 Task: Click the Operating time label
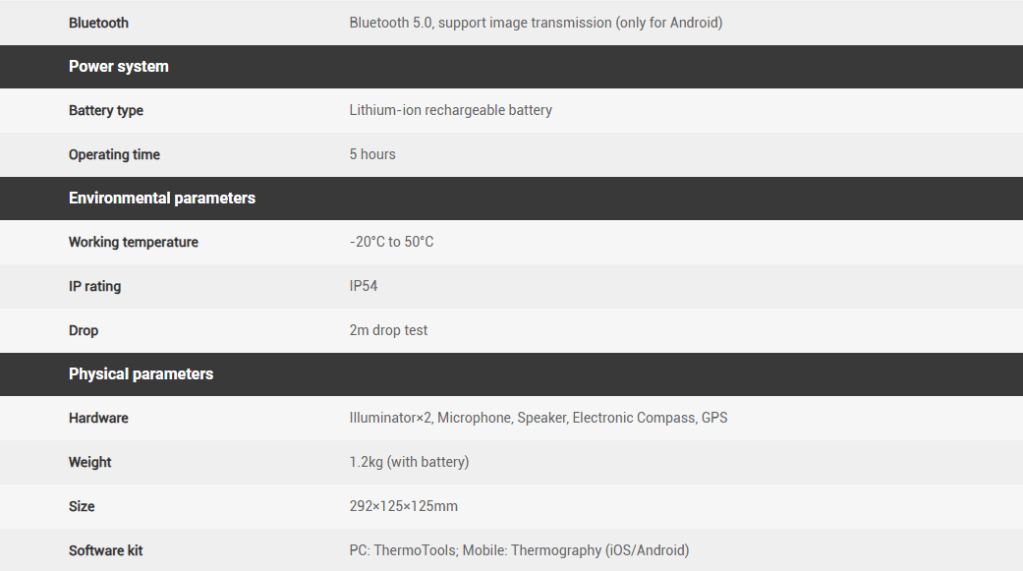pos(114,155)
